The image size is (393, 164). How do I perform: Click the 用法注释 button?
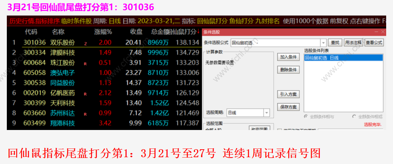pos(353,43)
